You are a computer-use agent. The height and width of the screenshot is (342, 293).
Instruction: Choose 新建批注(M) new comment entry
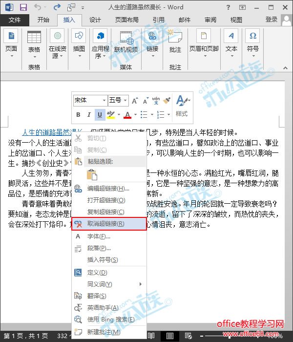(109, 332)
